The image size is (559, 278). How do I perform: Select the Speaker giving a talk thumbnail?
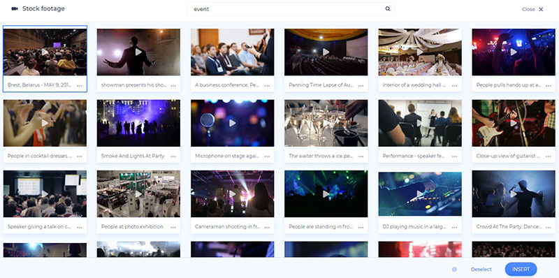coord(45,194)
